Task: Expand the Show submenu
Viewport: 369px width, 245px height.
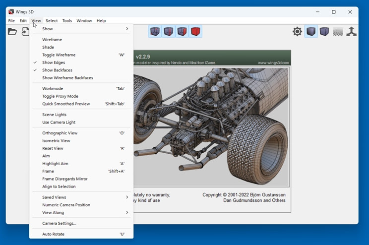Action: [x=81, y=29]
